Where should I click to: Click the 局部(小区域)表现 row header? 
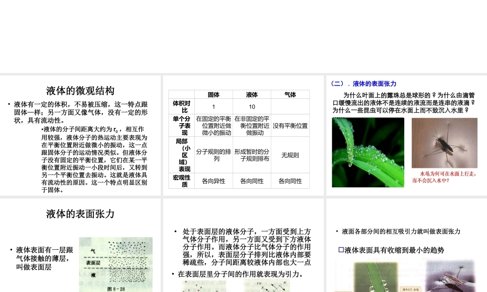(182, 155)
